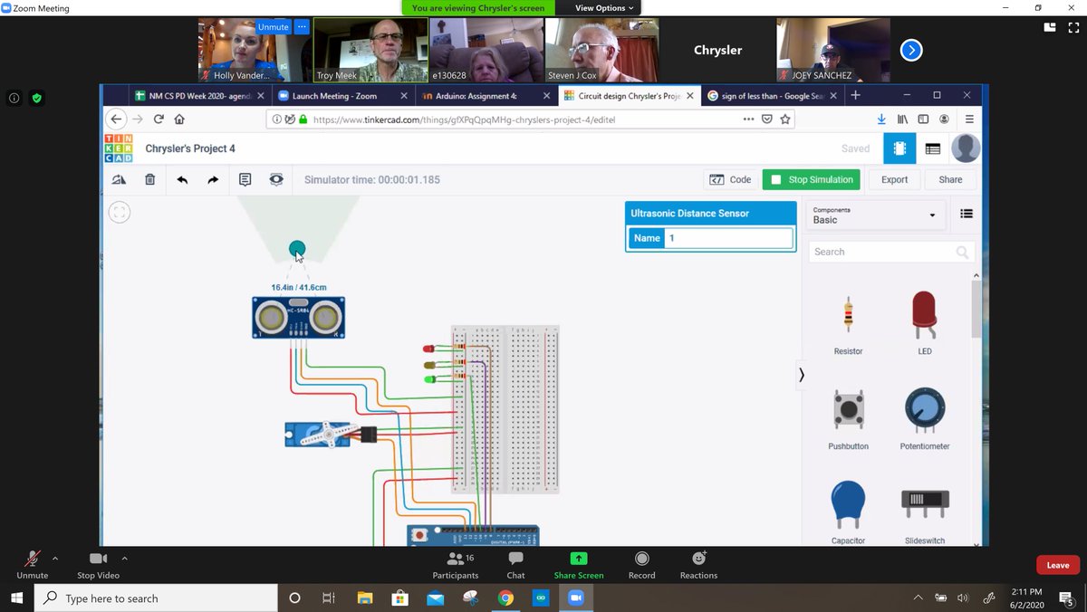Click the Windows taskbar search box
The height and width of the screenshot is (612, 1087).
pos(156,598)
